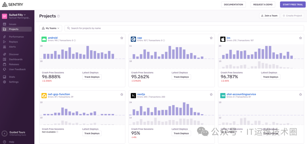Open Settings in sidebar
The height and width of the screenshot is (144, 307).
pyautogui.click(x=14, y=82)
